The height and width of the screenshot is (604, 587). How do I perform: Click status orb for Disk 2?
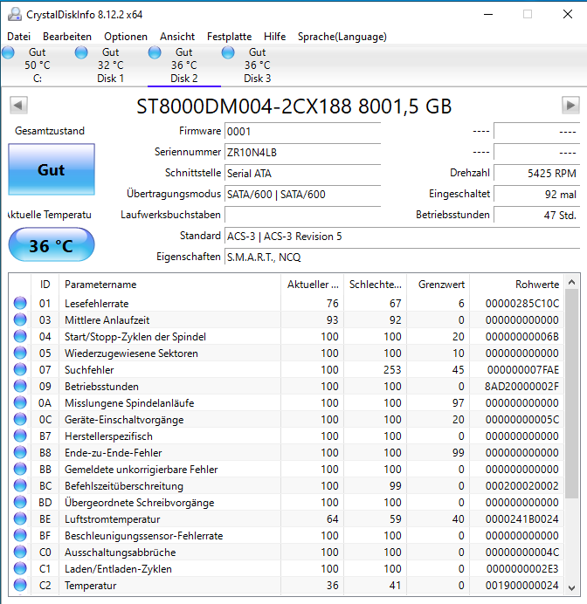click(x=155, y=52)
